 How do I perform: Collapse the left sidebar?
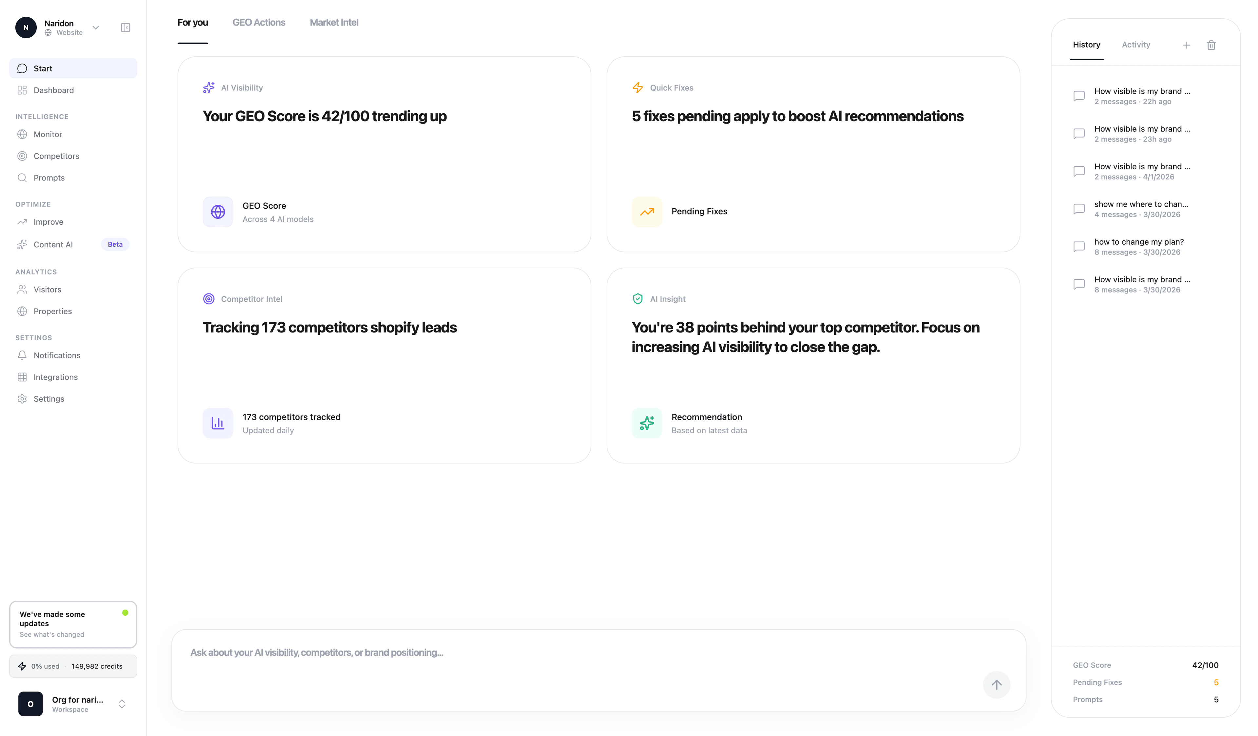pos(125,28)
